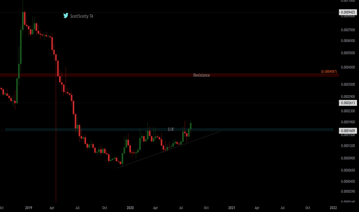The image size is (359, 212).
Task: Click the 0.0004500 price axis value
Action: pyautogui.click(x=348, y=67)
